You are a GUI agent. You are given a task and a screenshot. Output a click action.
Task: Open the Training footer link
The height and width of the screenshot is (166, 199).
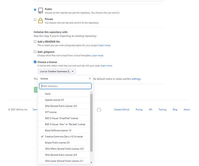tap(162, 110)
